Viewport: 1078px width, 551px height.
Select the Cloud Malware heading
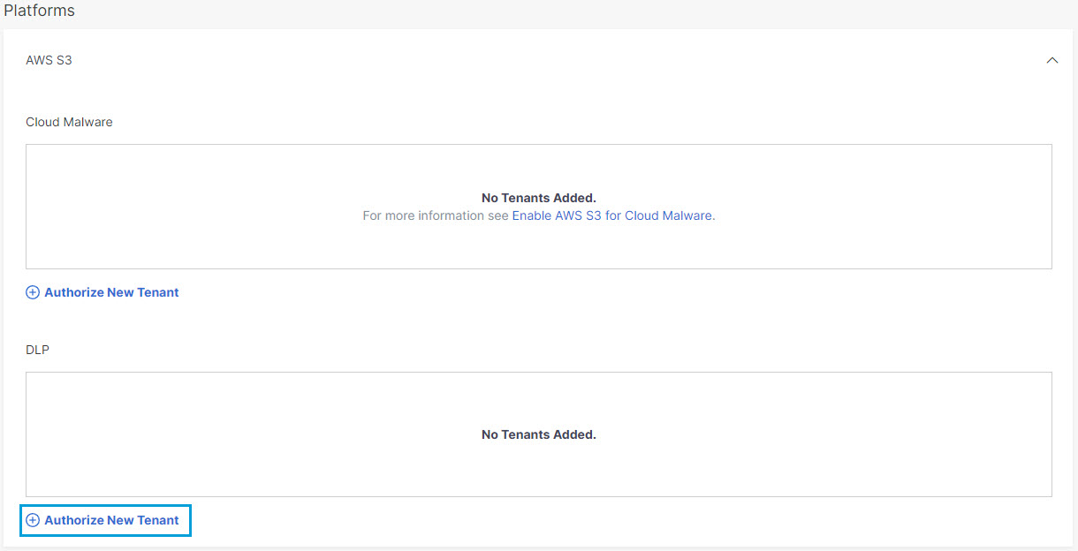click(69, 122)
